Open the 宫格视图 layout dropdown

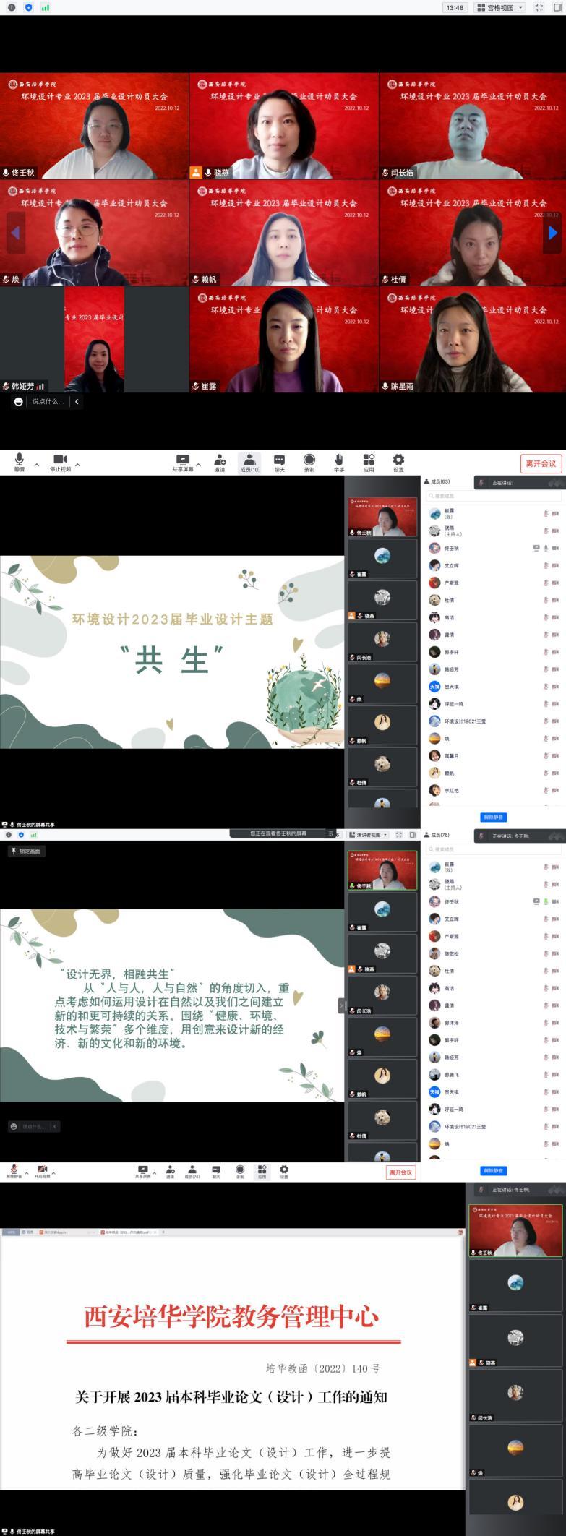pyautogui.click(x=499, y=7)
